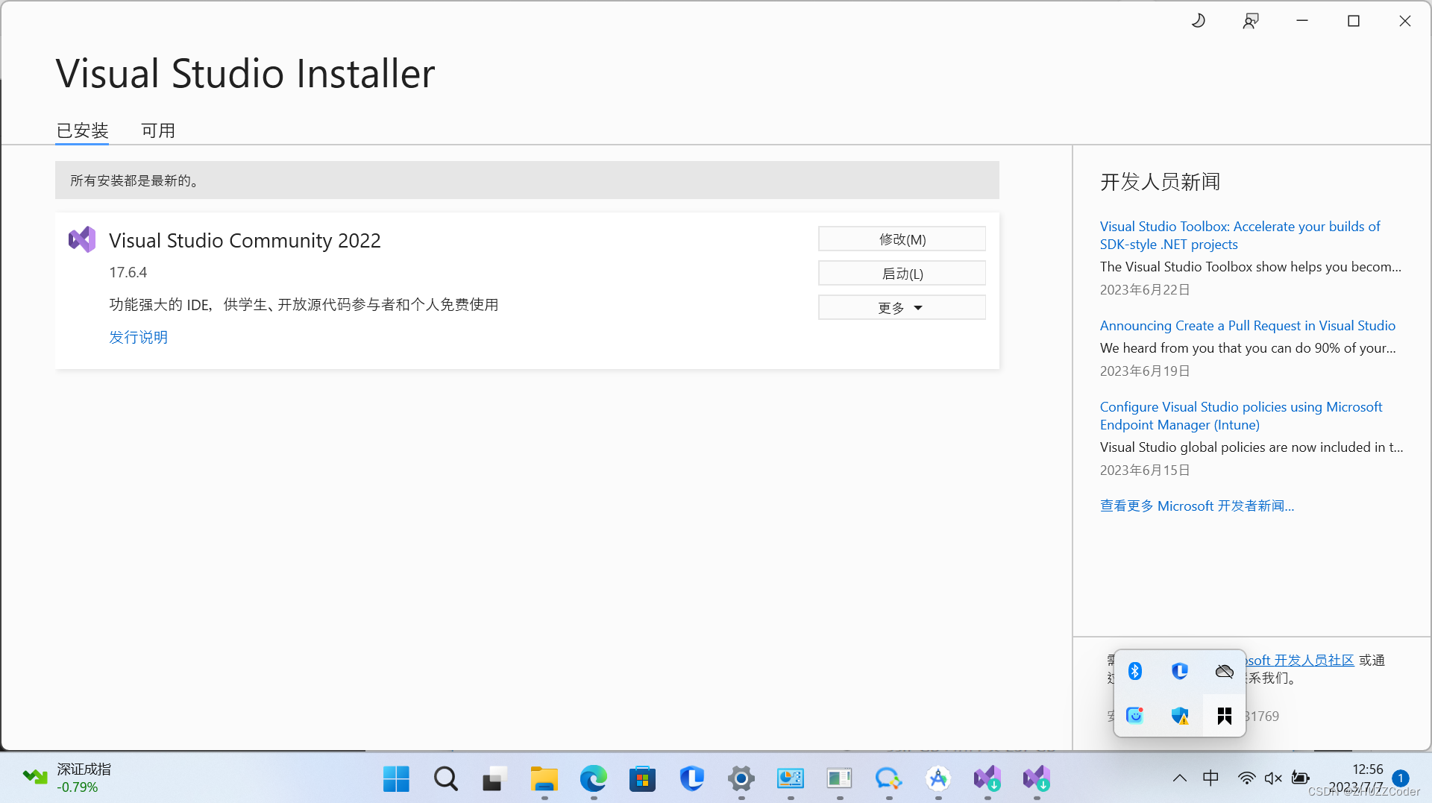Image resolution: width=1432 pixels, height=803 pixels.
Task: Expand the 更多 dropdown
Action: coord(902,308)
